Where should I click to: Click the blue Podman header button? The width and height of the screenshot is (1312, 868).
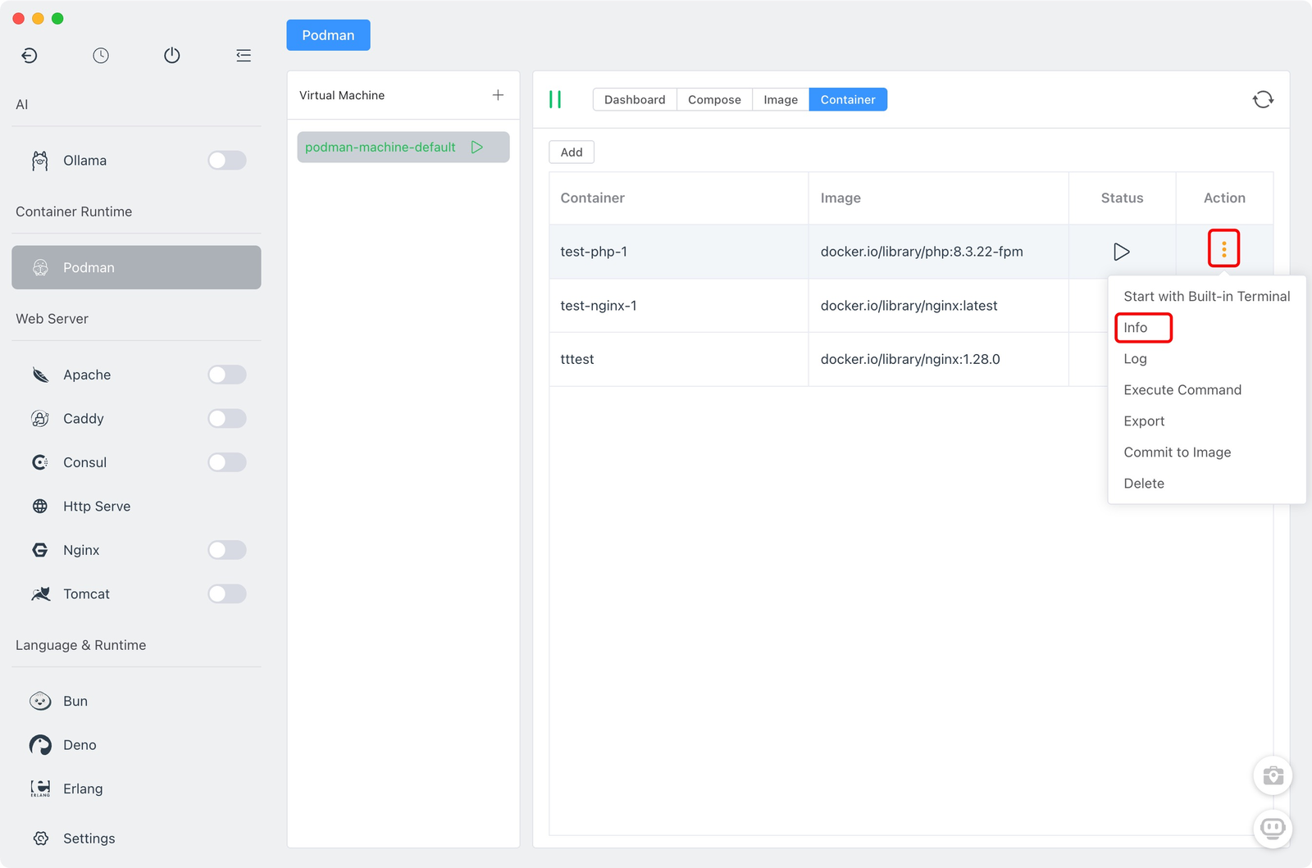coord(328,35)
